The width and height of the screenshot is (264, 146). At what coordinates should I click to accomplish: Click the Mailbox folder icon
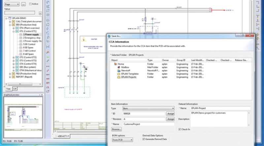pyautogui.click(x=119, y=67)
